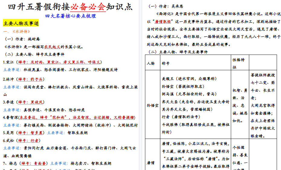Click the right page heading （二）主要人物、绰号及主要事件

pos(178,52)
